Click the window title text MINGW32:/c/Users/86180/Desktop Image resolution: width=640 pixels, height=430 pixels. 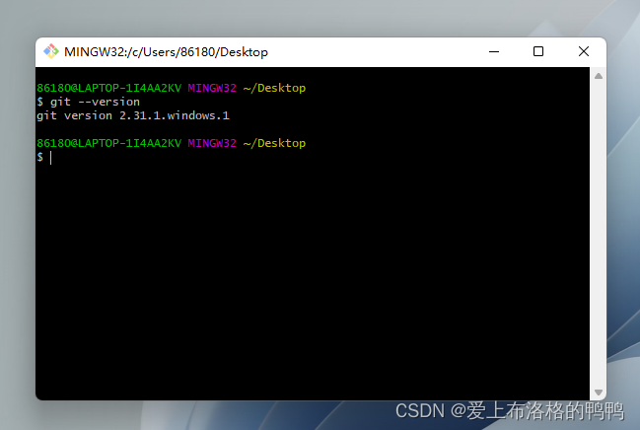[166, 52]
